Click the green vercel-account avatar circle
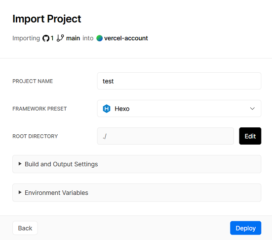The image size is (272, 240). [100, 38]
